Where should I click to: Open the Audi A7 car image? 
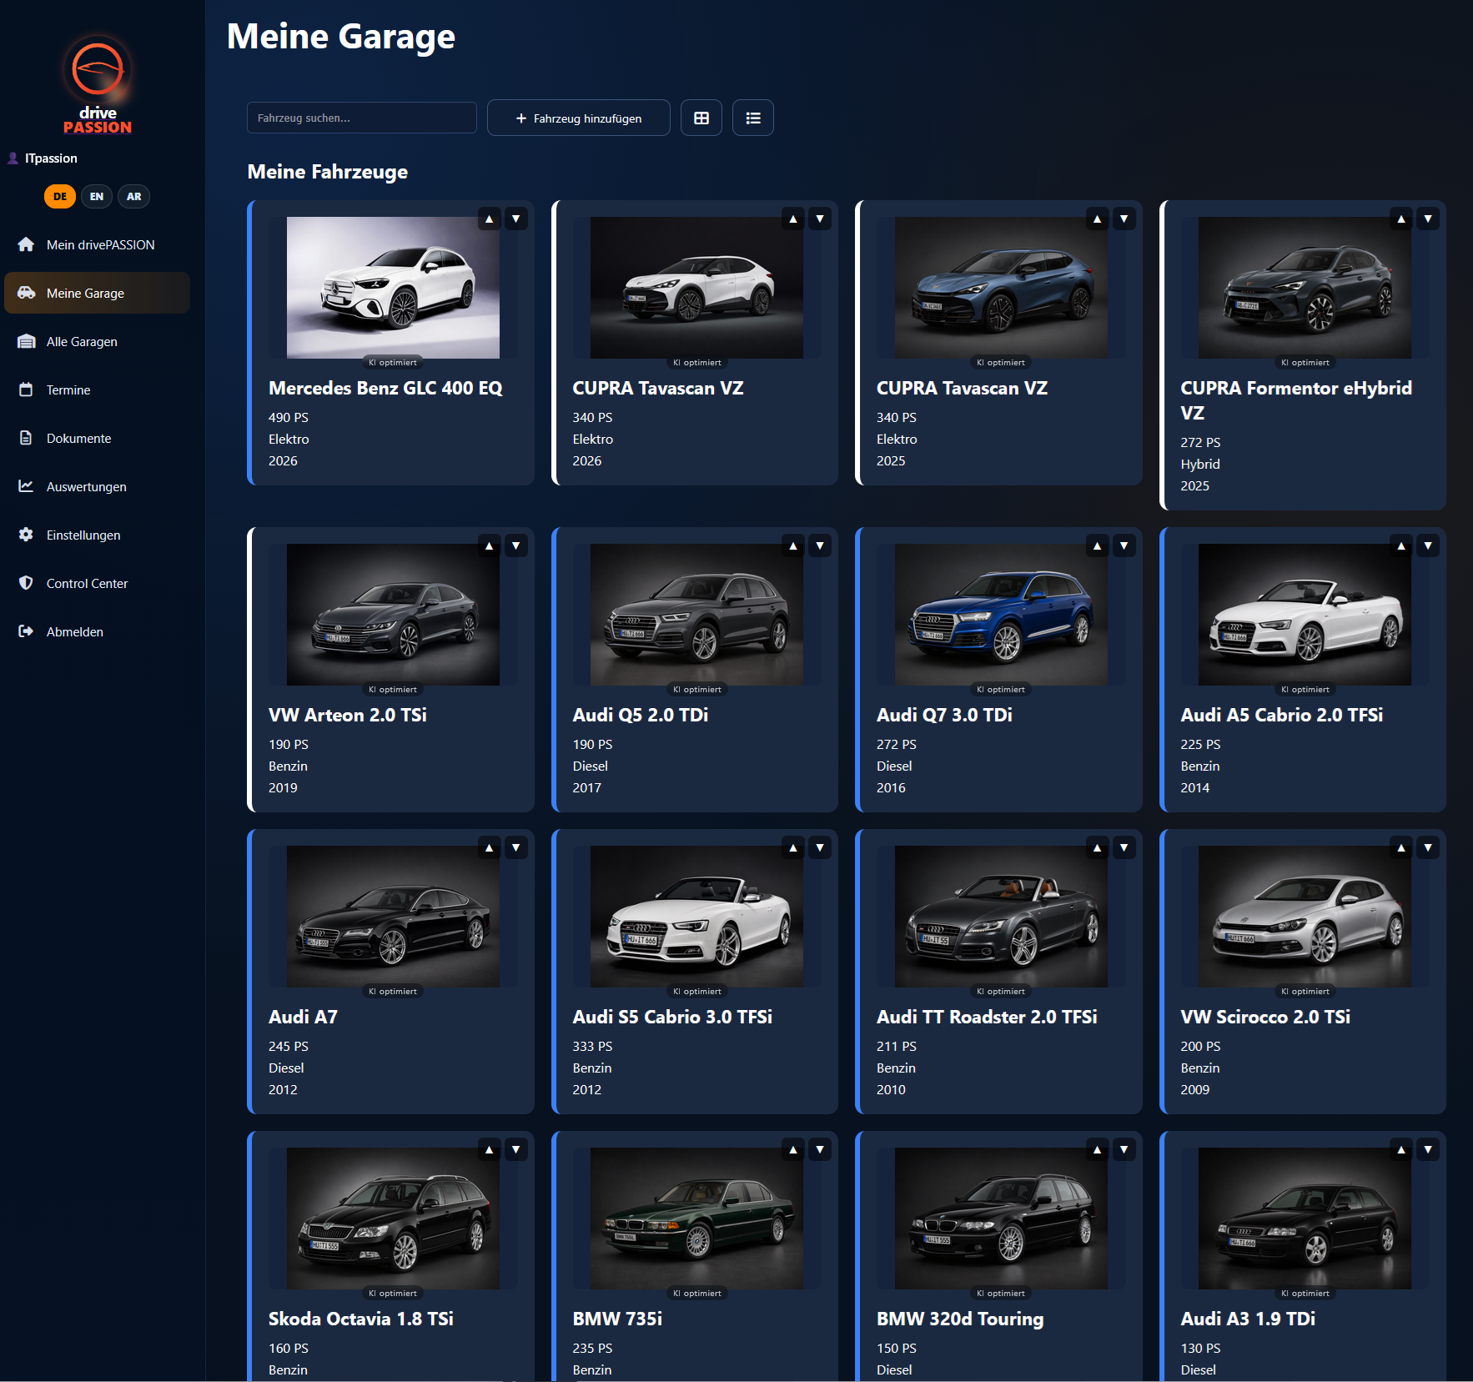click(393, 917)
